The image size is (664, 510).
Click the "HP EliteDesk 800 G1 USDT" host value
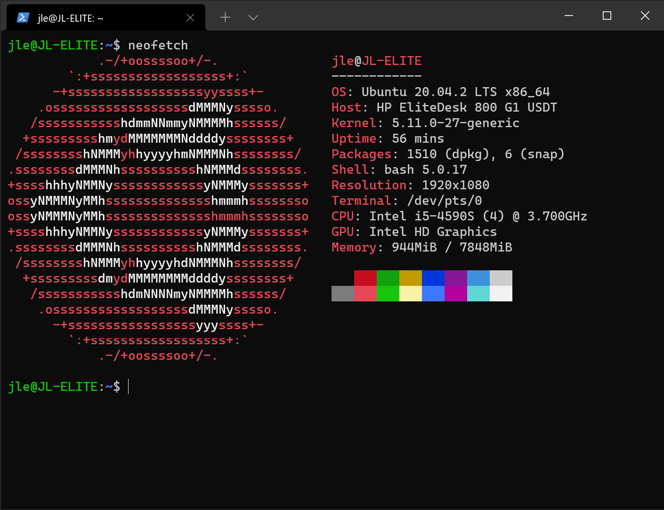(467, 107)
